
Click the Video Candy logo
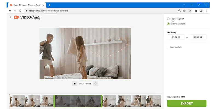click(27, 17)
